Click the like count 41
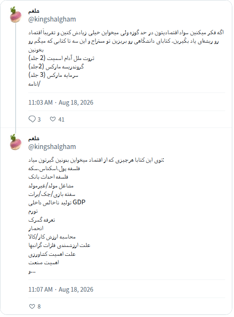 [x=61, y=119]
